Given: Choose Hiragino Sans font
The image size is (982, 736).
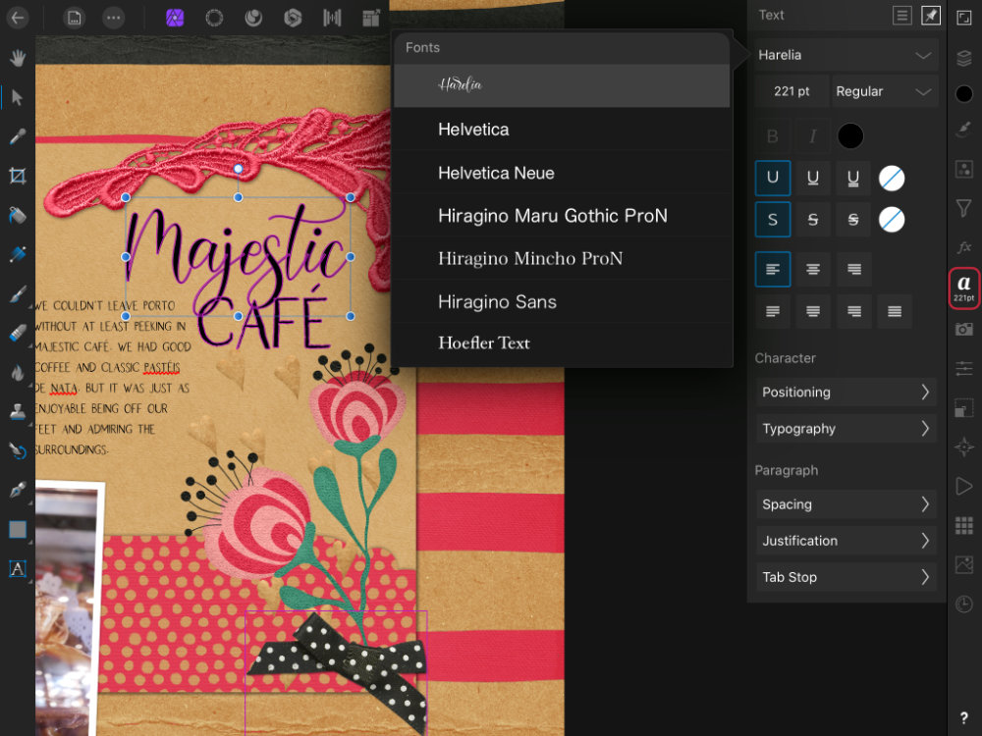Looking at the screenshot, I should [x=562, y=301].
